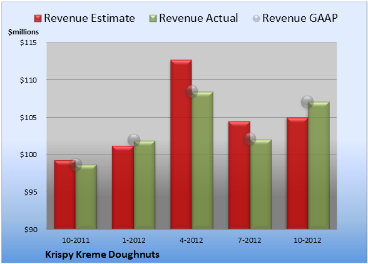368x264 pixels.
Task: Select the Revenue GAAP legend label
Action: [300, 18]
